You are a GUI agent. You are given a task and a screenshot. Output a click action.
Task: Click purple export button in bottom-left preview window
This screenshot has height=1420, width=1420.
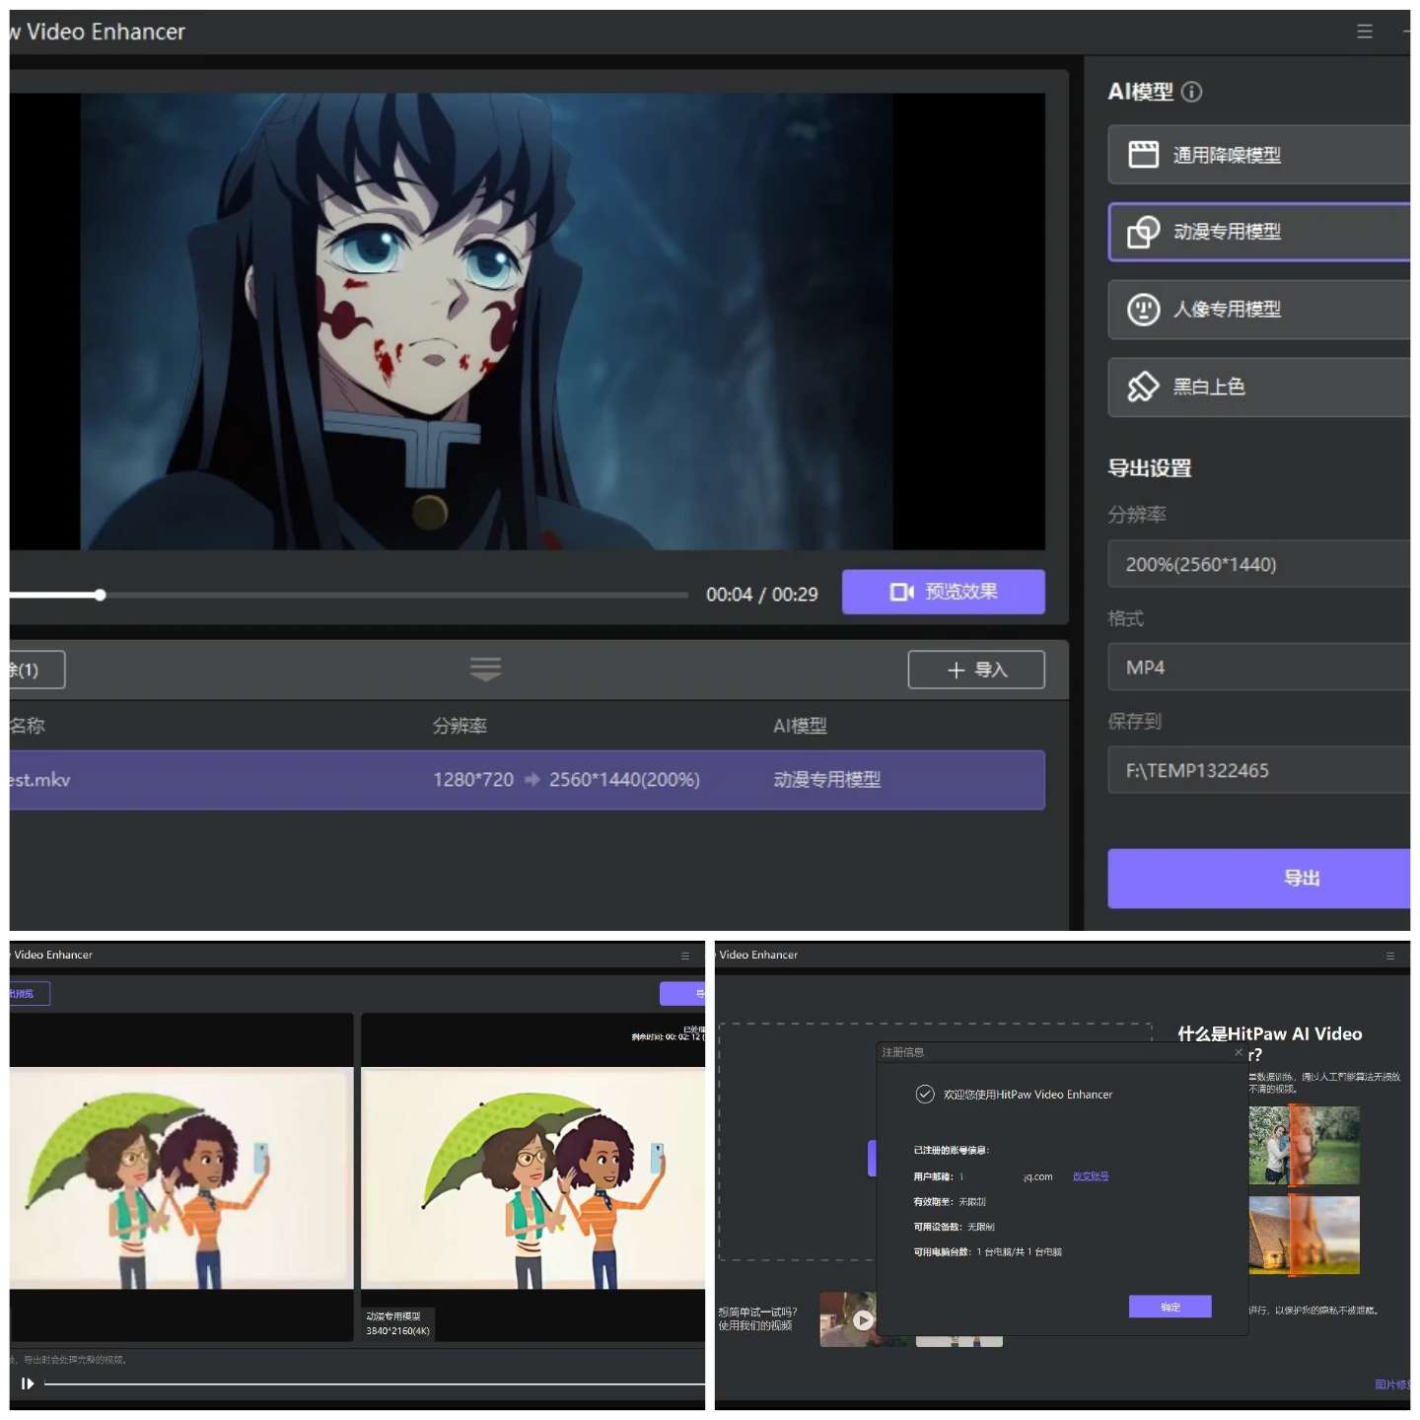click(x=682, y=994)
